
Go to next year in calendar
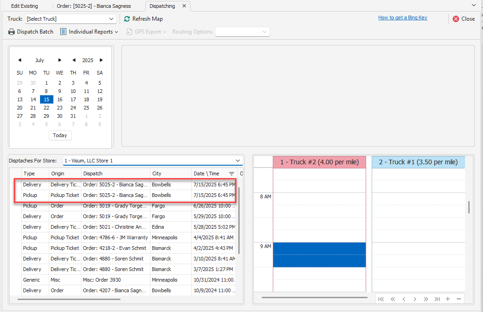pyautogui.click(x=101, y=60)
